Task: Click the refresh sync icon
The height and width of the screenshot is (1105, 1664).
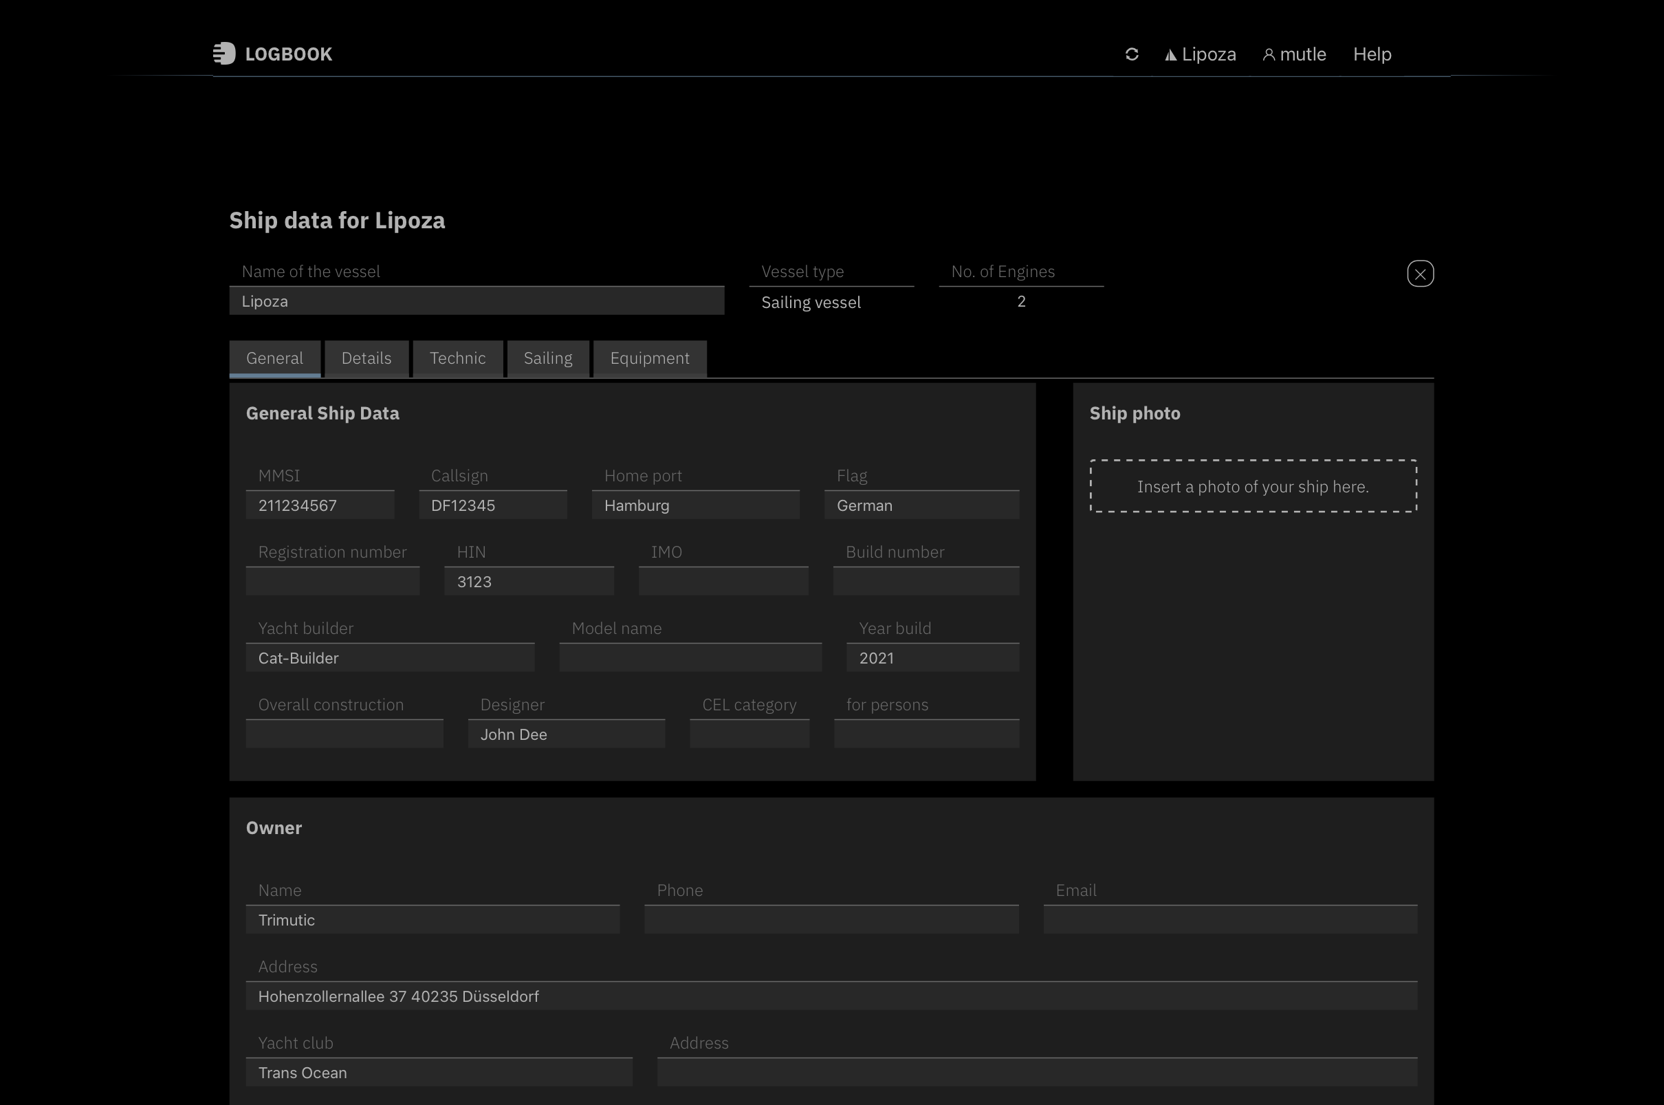Action: [1131, 54]
